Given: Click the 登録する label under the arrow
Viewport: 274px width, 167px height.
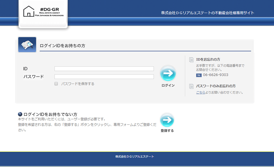Looking at the screenshot, I should coord(167,130).
